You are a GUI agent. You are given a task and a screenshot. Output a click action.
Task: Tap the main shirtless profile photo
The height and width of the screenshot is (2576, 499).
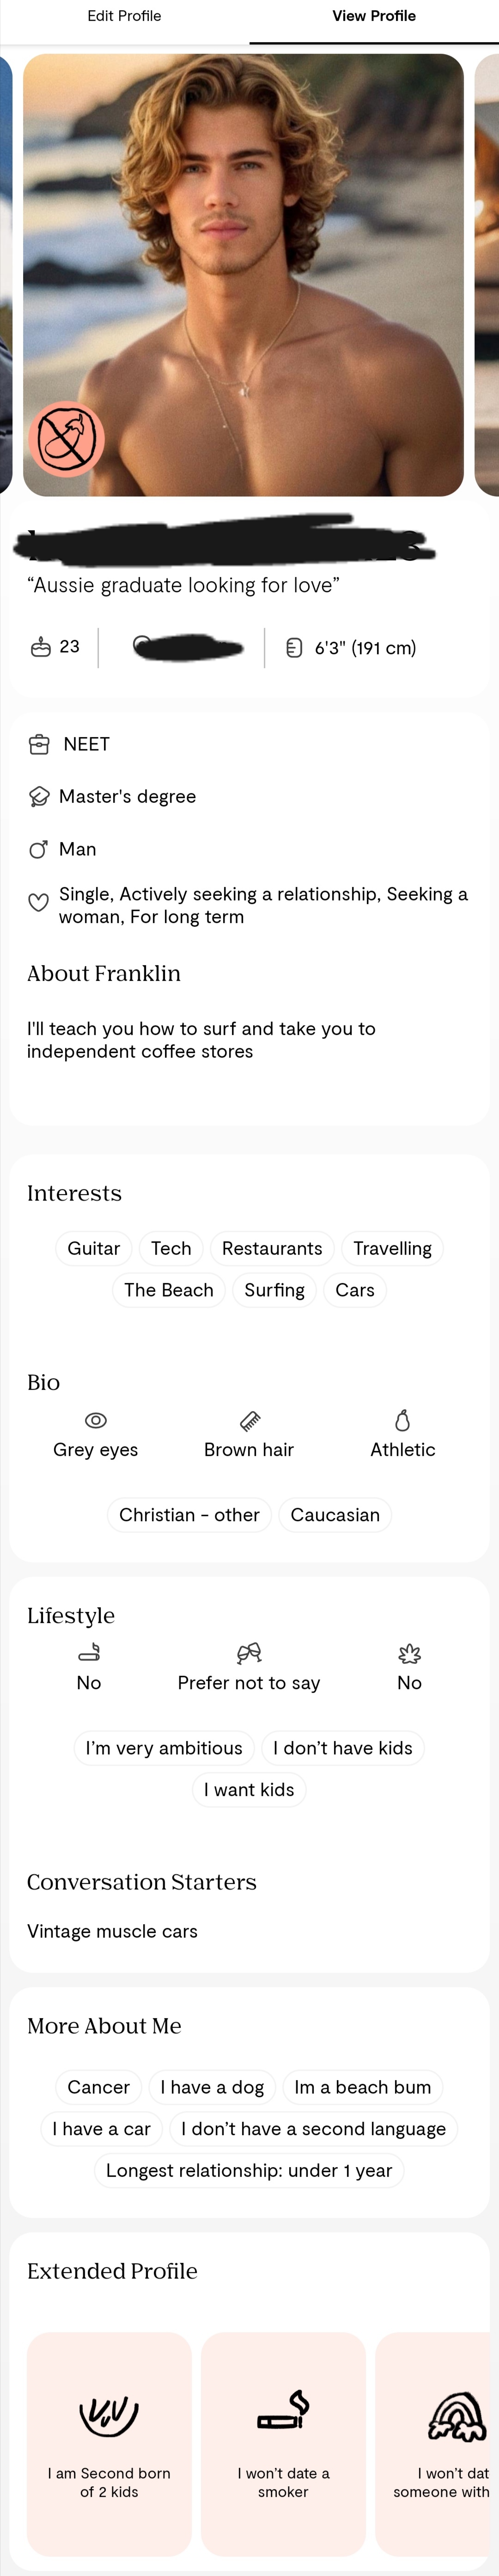click(x=243, y=275)
